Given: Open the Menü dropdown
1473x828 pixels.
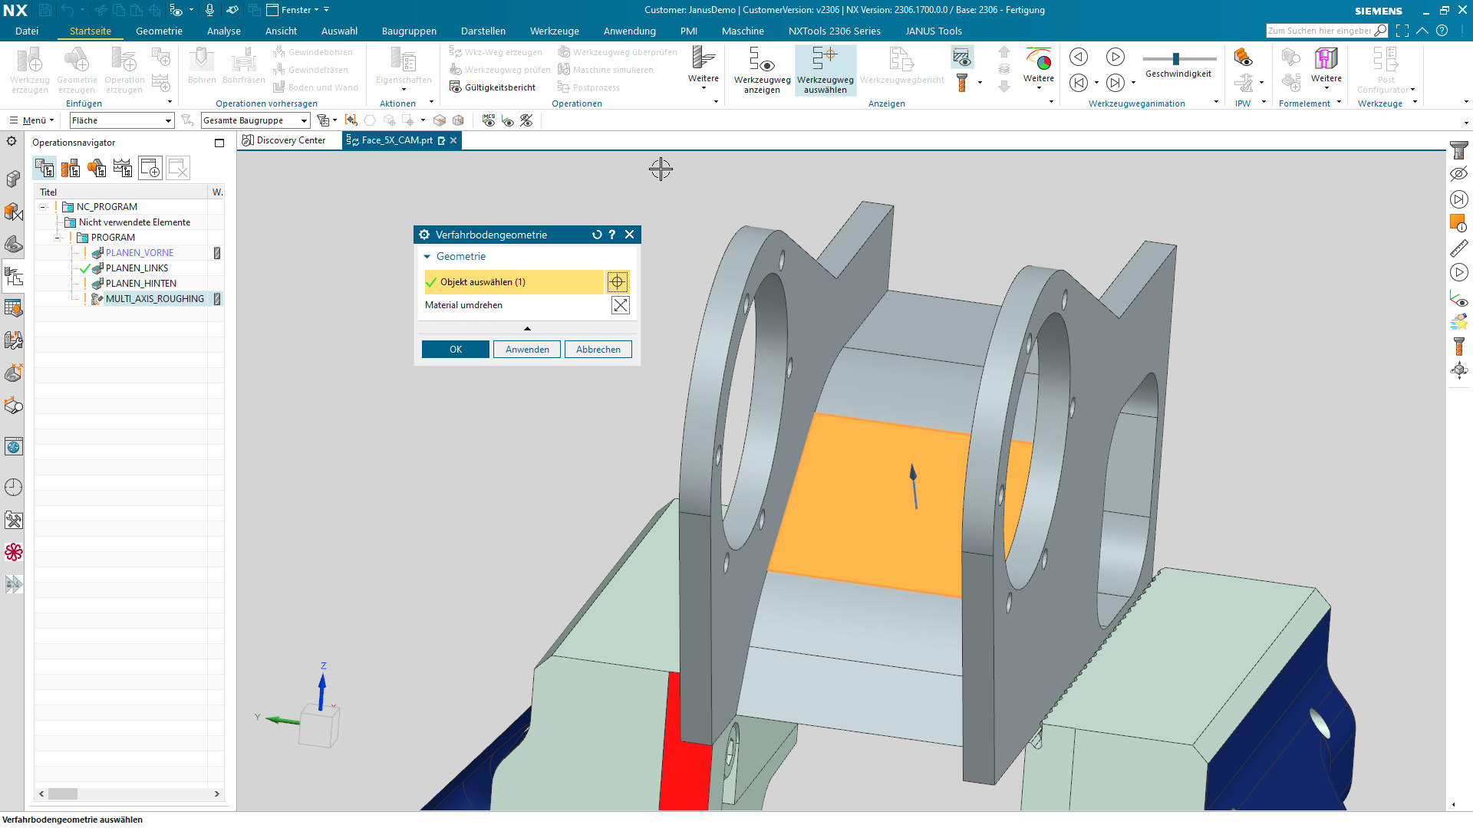Looking at the screenshot, I should pyautogui.click(x=31, y=120).
